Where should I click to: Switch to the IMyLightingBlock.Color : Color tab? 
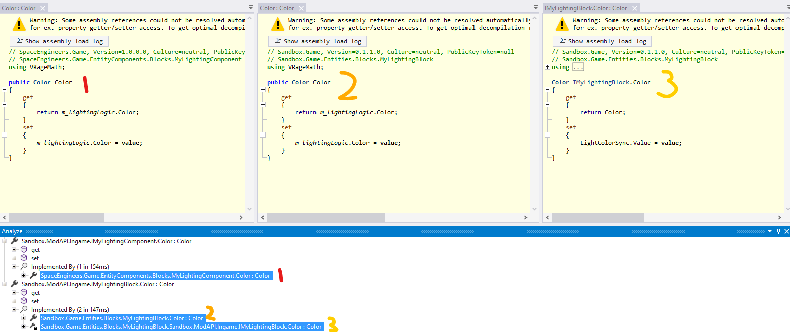586,8
